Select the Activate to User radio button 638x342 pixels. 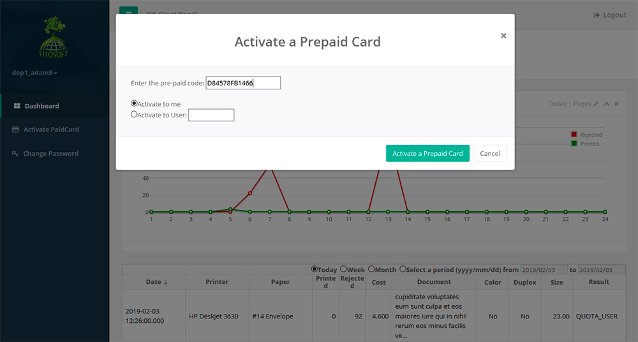[134, 115]
